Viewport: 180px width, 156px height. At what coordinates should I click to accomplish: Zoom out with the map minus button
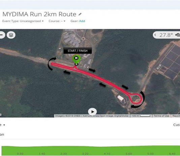click(2, 35)
